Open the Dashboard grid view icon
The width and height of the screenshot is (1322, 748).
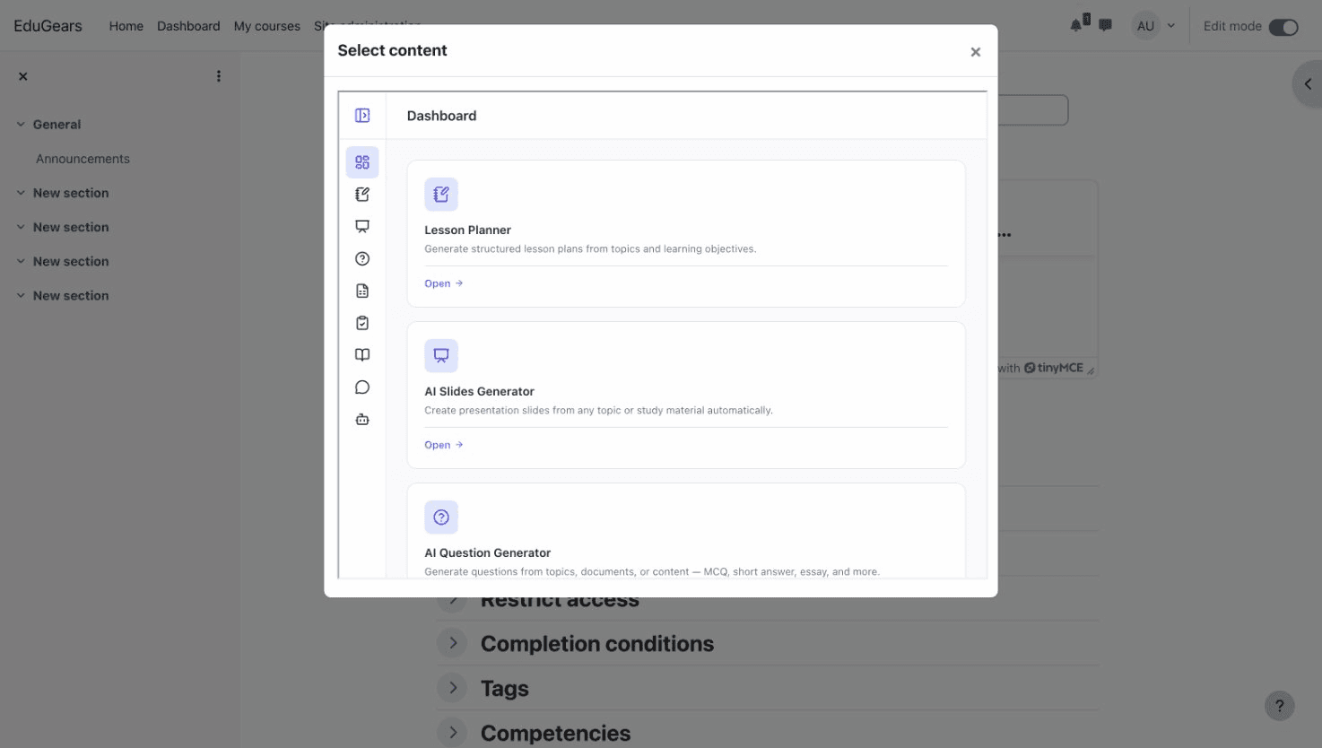pos(361,161)
